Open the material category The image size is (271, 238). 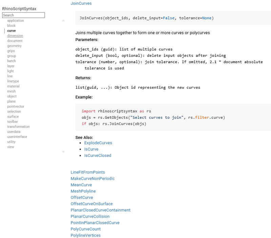click(13, 86)
